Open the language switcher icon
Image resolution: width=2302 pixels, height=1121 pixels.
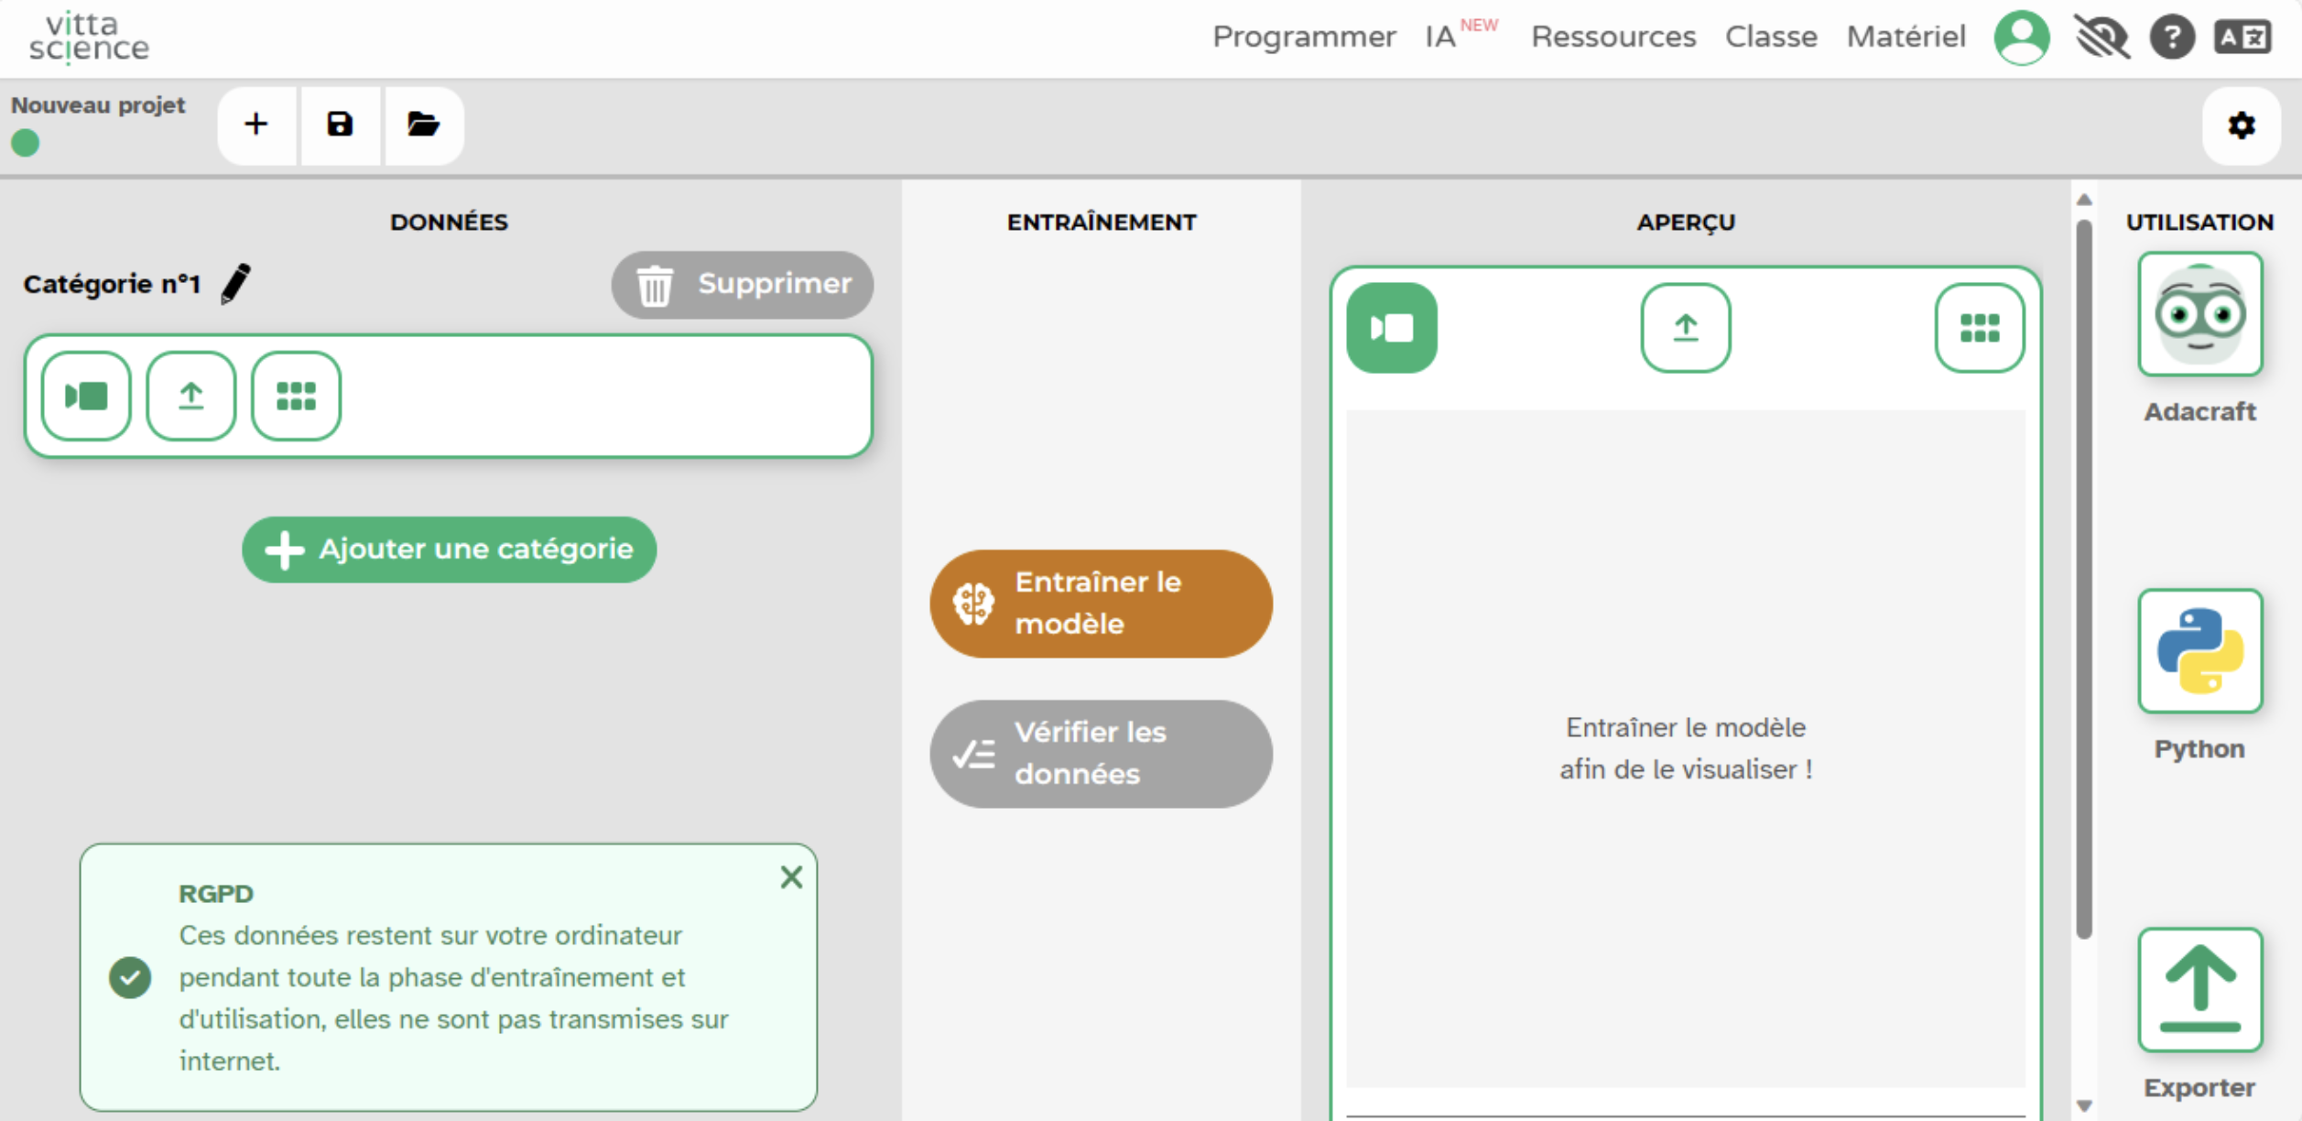click(x=2242, y=38)
